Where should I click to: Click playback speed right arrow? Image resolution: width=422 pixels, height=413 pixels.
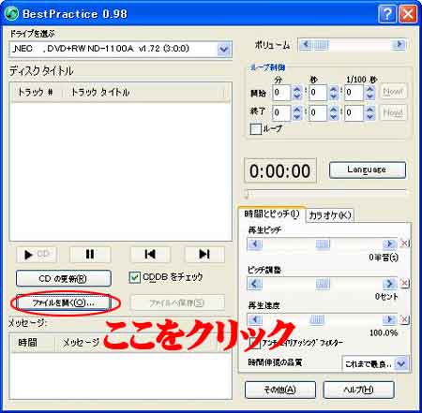pos(390,319)
